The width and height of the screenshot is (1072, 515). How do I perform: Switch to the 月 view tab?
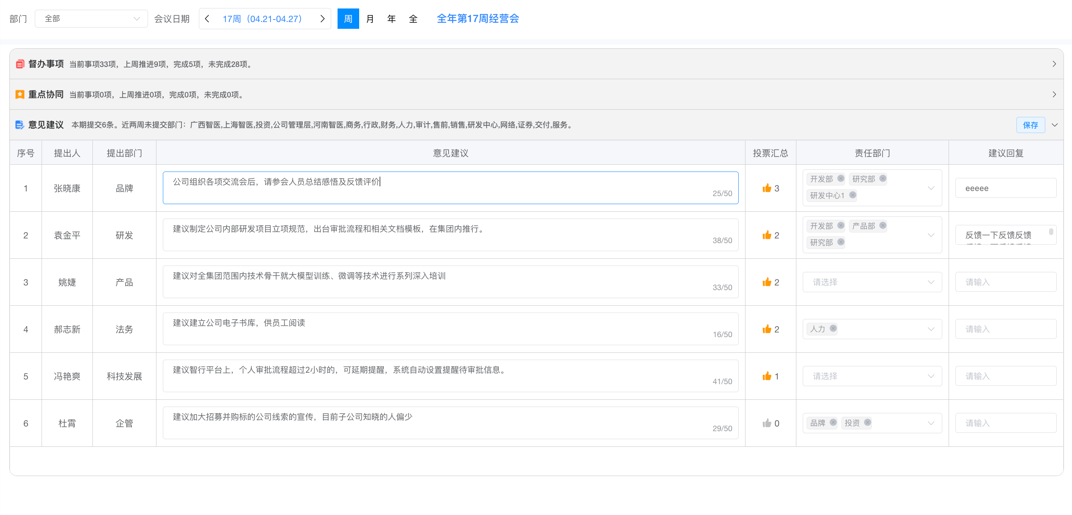tap(370, 19)
